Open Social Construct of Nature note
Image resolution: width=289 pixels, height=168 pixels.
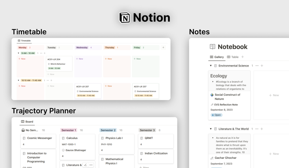tap(227, 97)
